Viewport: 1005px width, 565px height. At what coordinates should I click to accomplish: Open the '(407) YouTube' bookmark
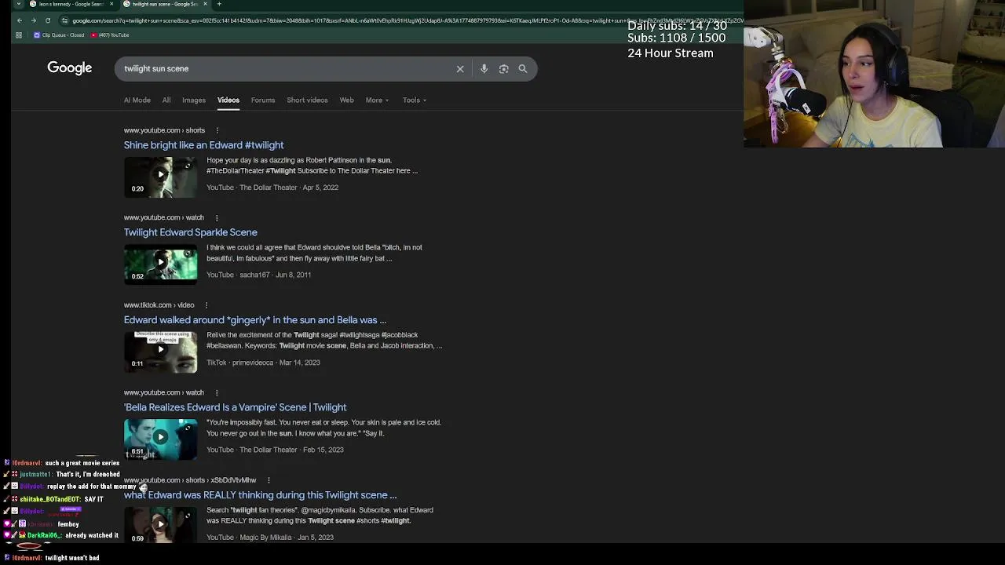tap(110, 35)
